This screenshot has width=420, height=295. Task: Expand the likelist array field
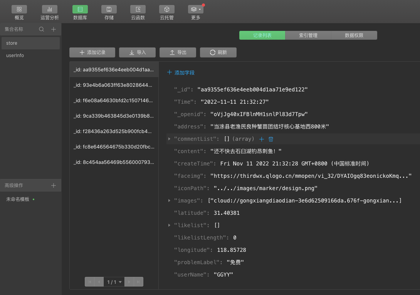pyautogui.click(x=169, y=225)
